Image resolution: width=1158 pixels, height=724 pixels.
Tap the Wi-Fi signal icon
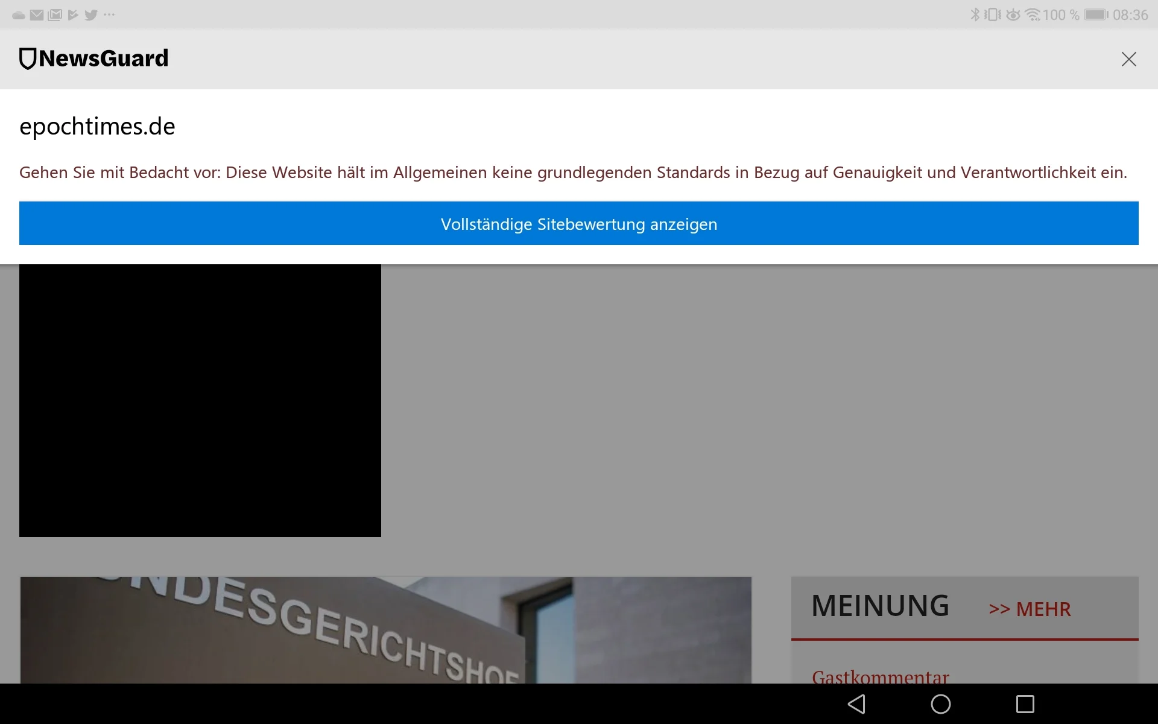tap(1033, 14)
